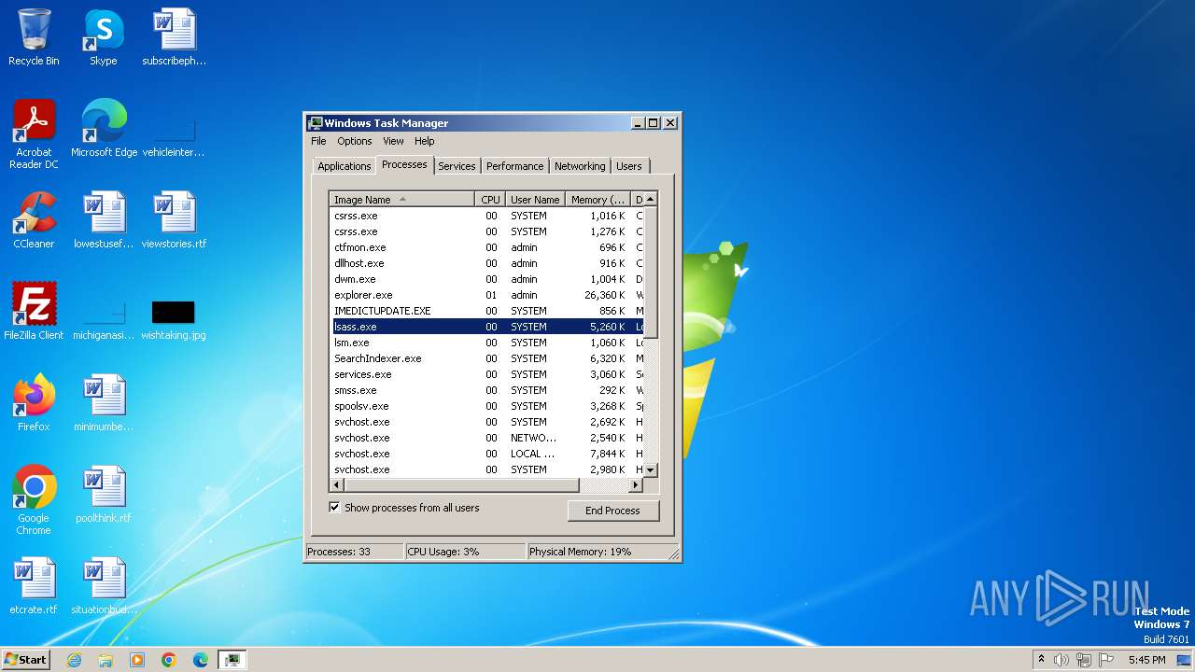The image size is (1195, 672).
Task: Open the situationbud document icon
Action: click(104, 586)
